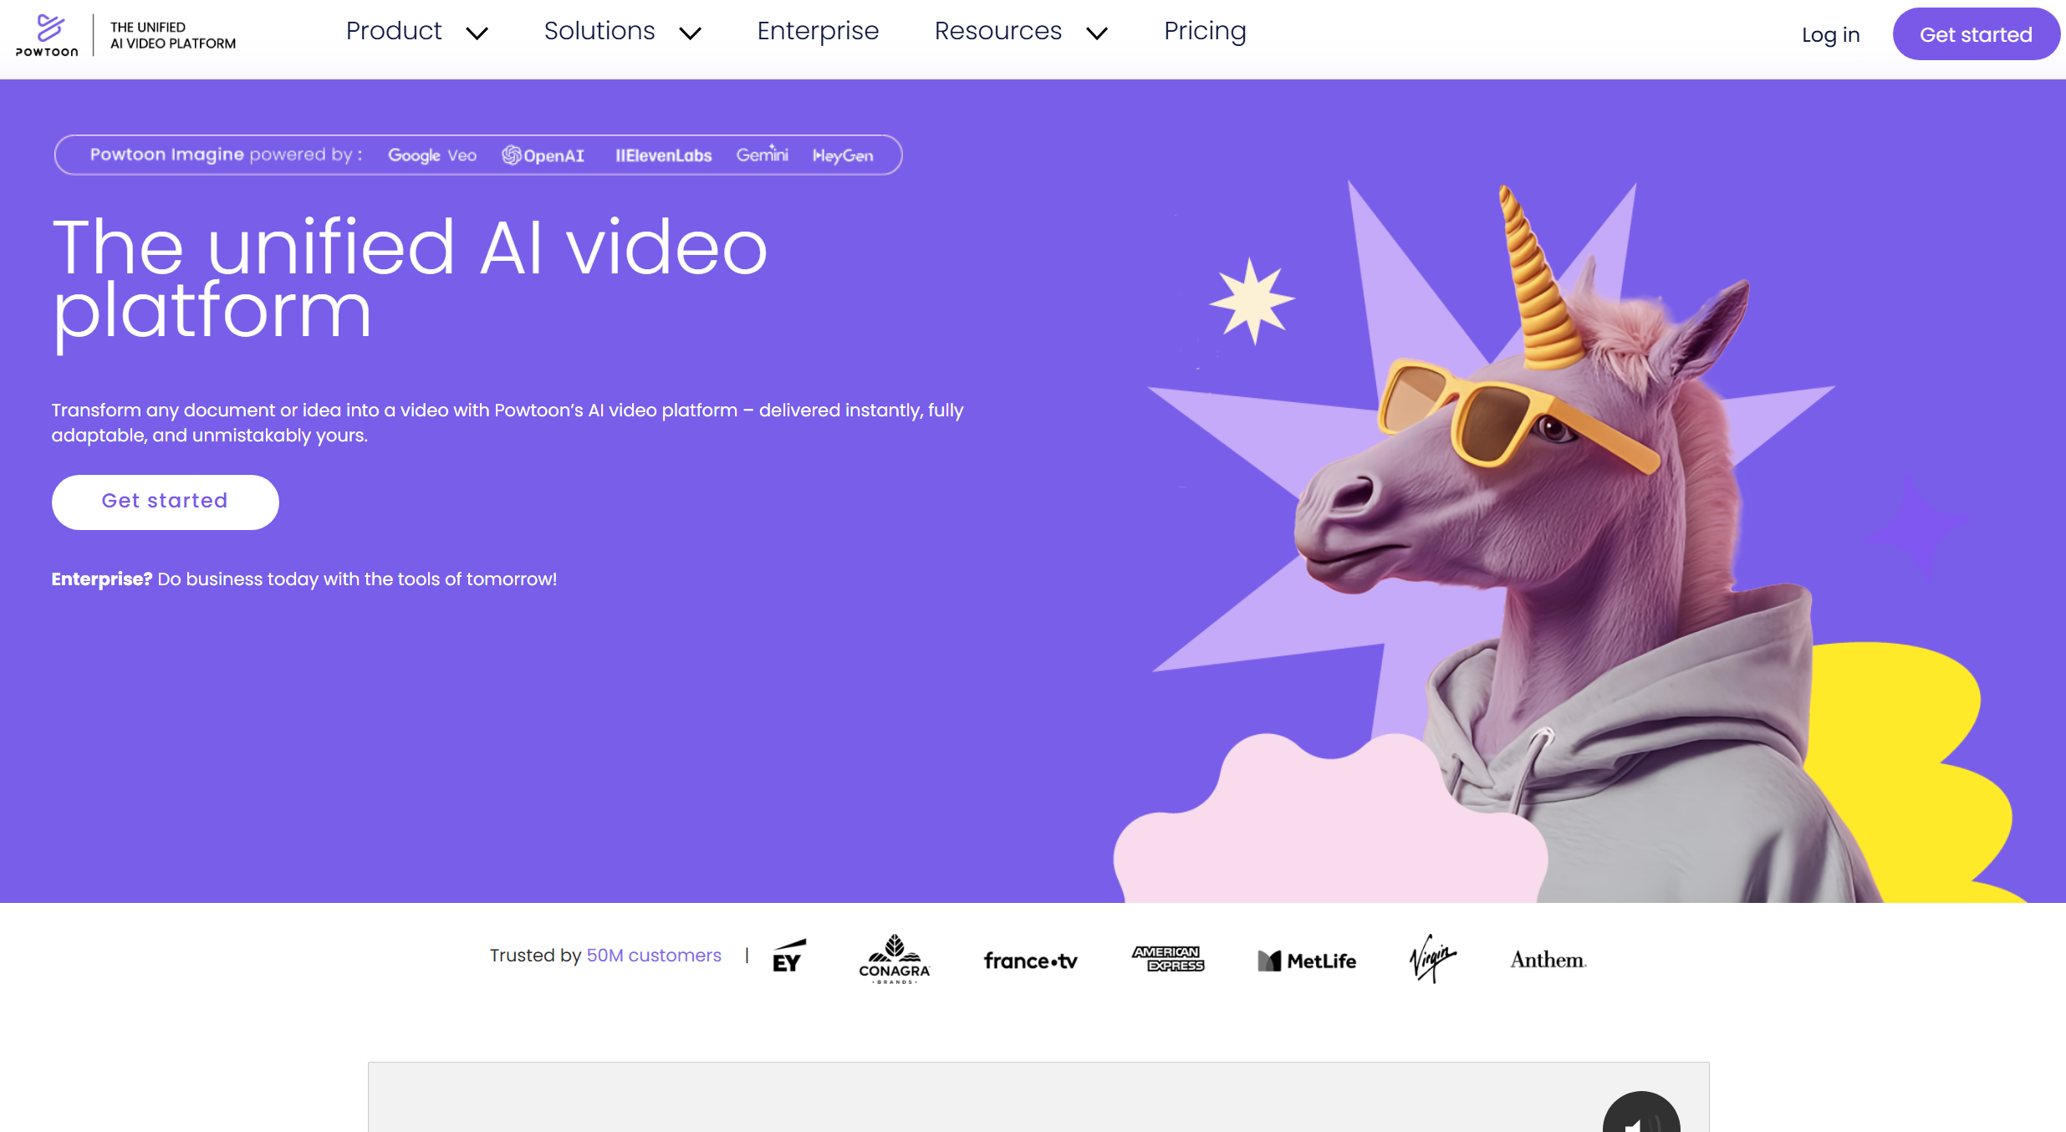Click the Powtoon logo icon
This screenshot has width=2066, height=1132.
tap(48, 35)
